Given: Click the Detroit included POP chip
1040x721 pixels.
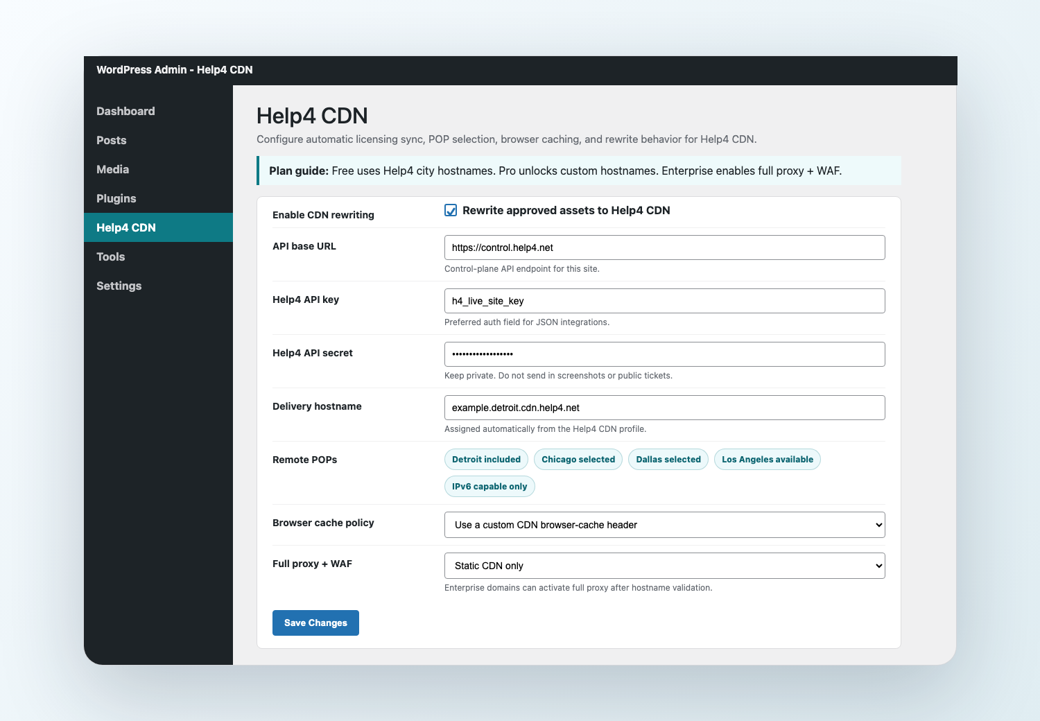Looking at the screenshot, I should point(486,459).
